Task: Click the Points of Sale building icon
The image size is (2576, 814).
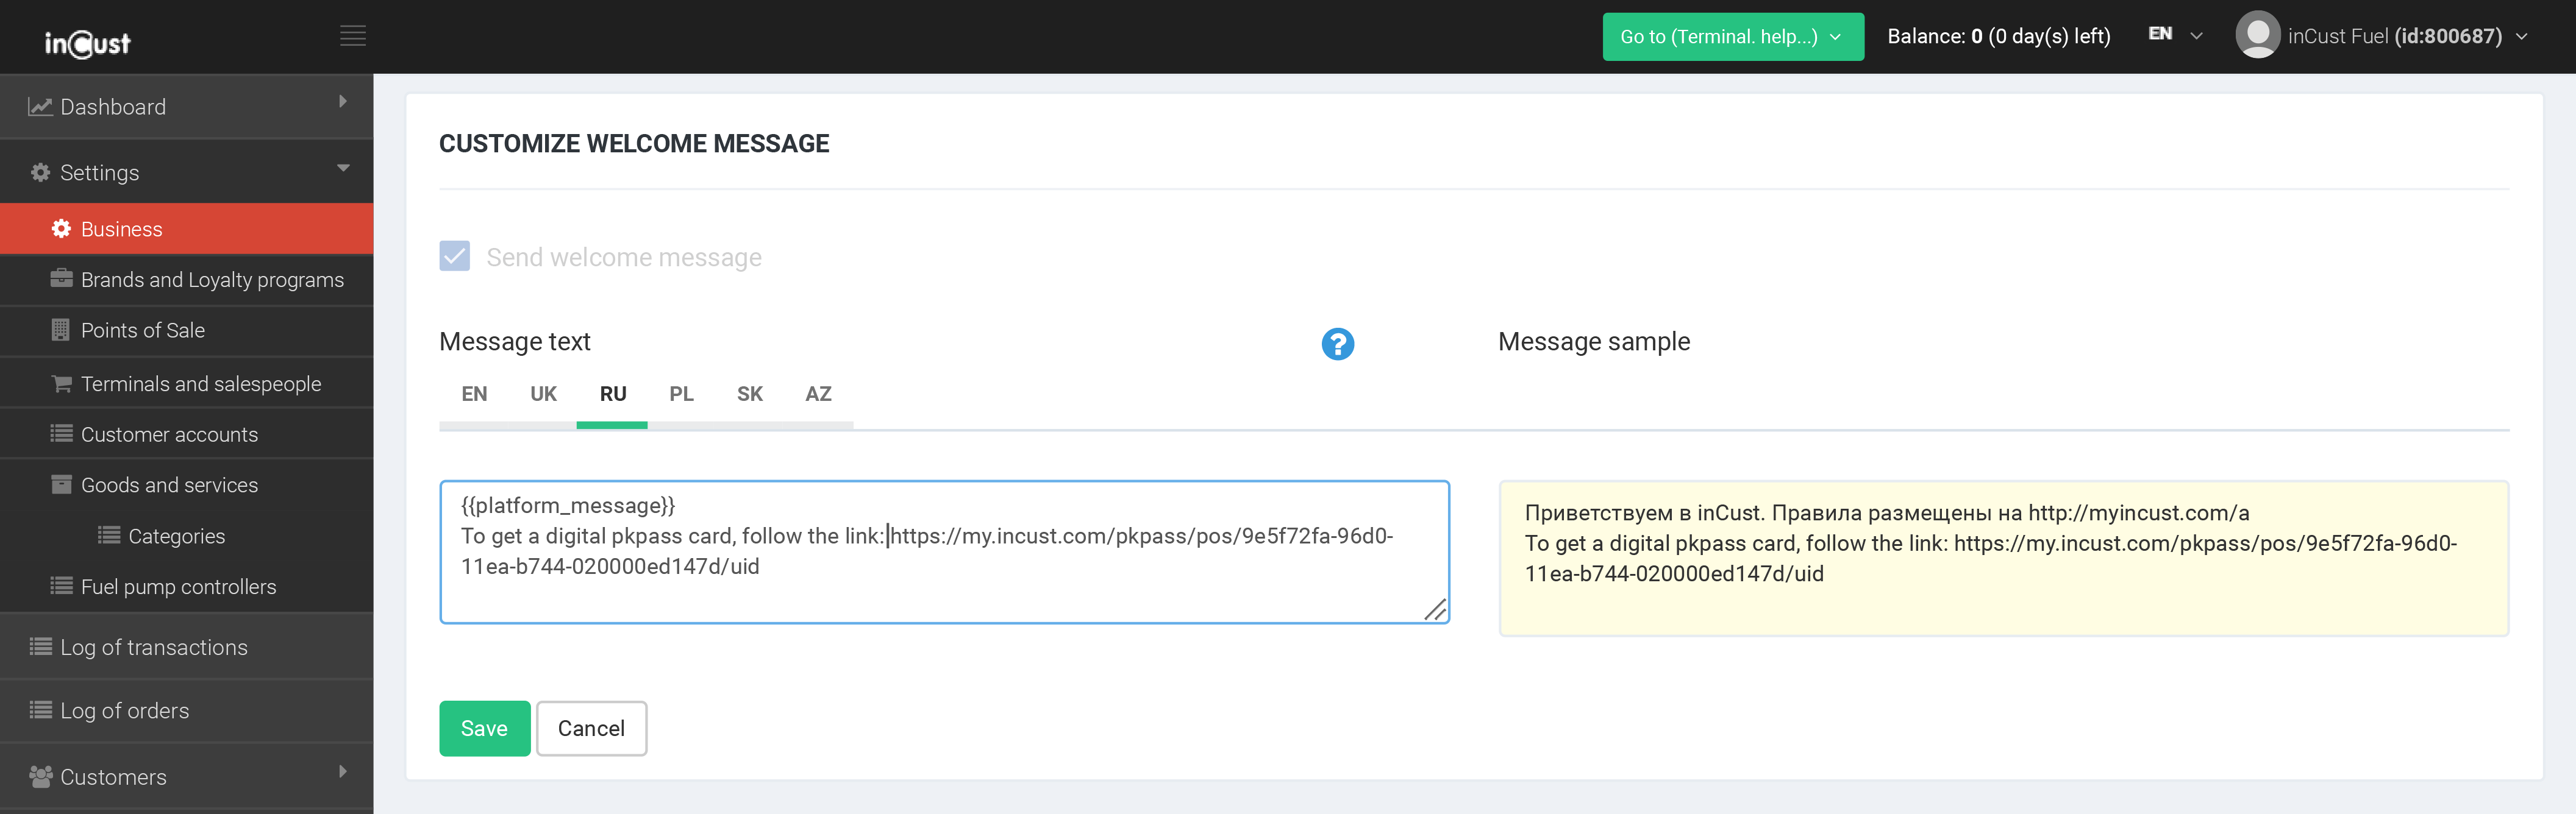Action: (61, 331)
